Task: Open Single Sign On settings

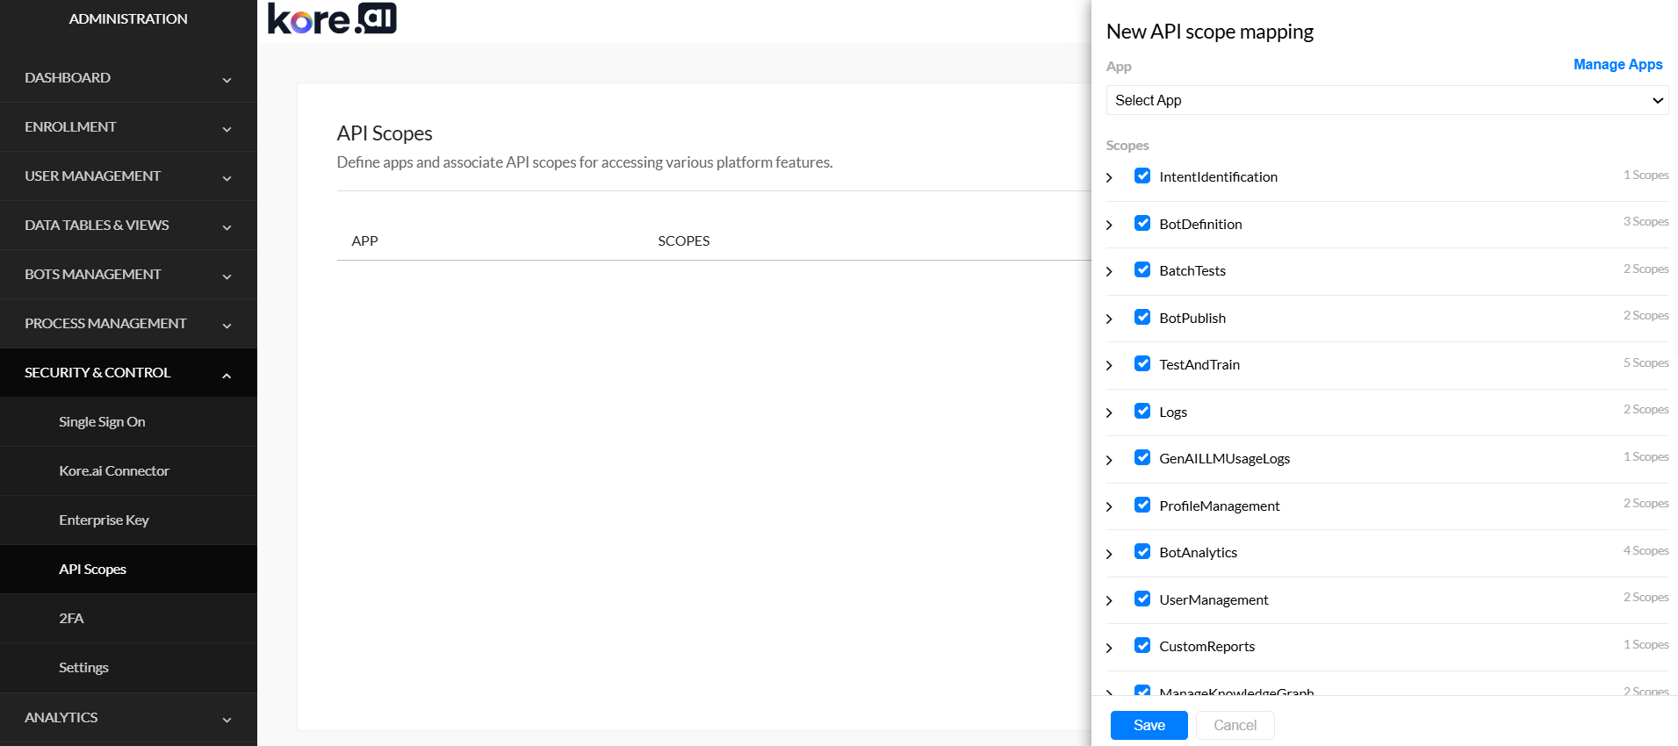Action: tap(102, 422)
